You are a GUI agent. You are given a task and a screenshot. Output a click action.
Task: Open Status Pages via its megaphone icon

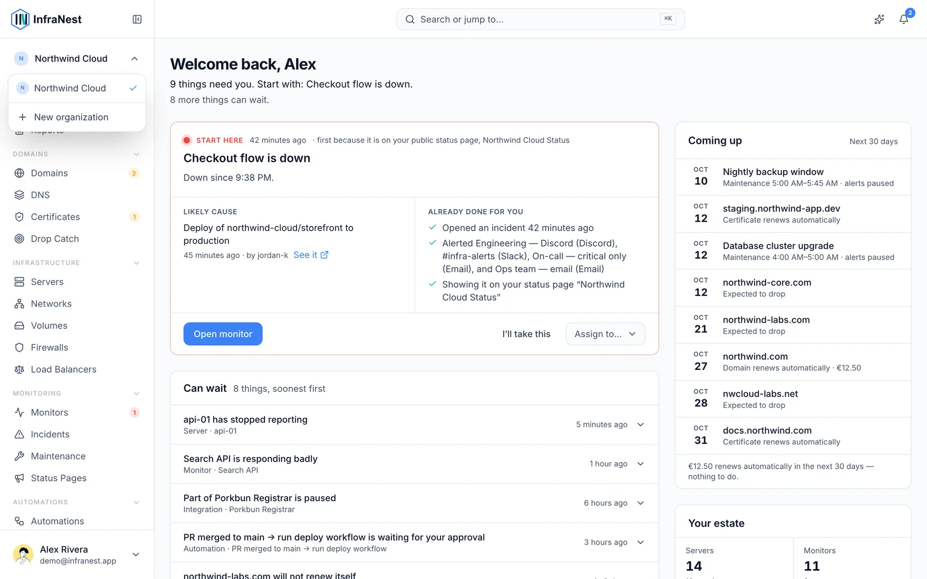coord(19,479)
